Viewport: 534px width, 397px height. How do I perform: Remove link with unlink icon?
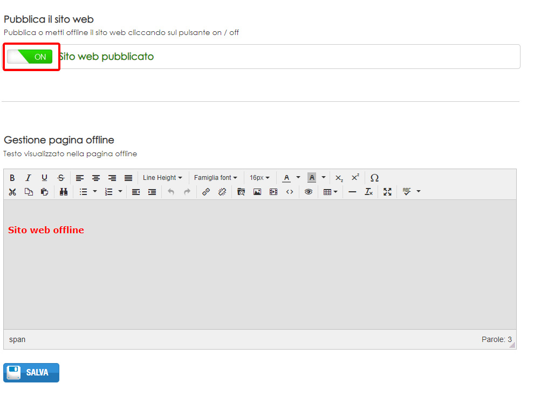(222, 192)
